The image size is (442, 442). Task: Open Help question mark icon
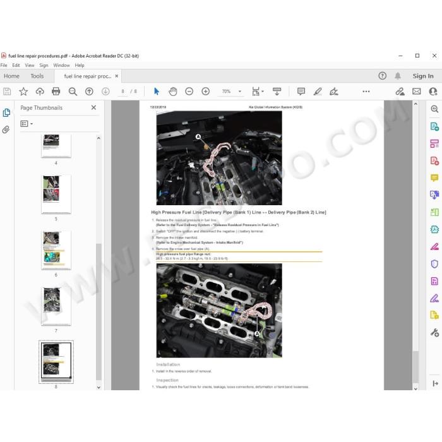coord(382,76)
